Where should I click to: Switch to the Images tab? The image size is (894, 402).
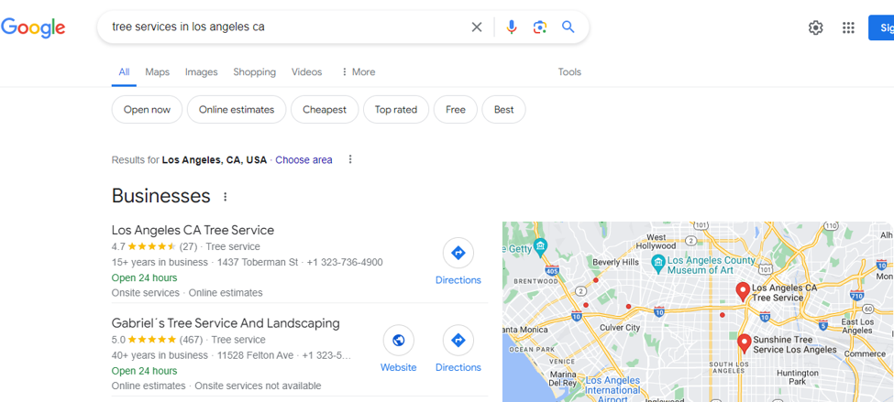pyautogui.click(x=201, y=71)
